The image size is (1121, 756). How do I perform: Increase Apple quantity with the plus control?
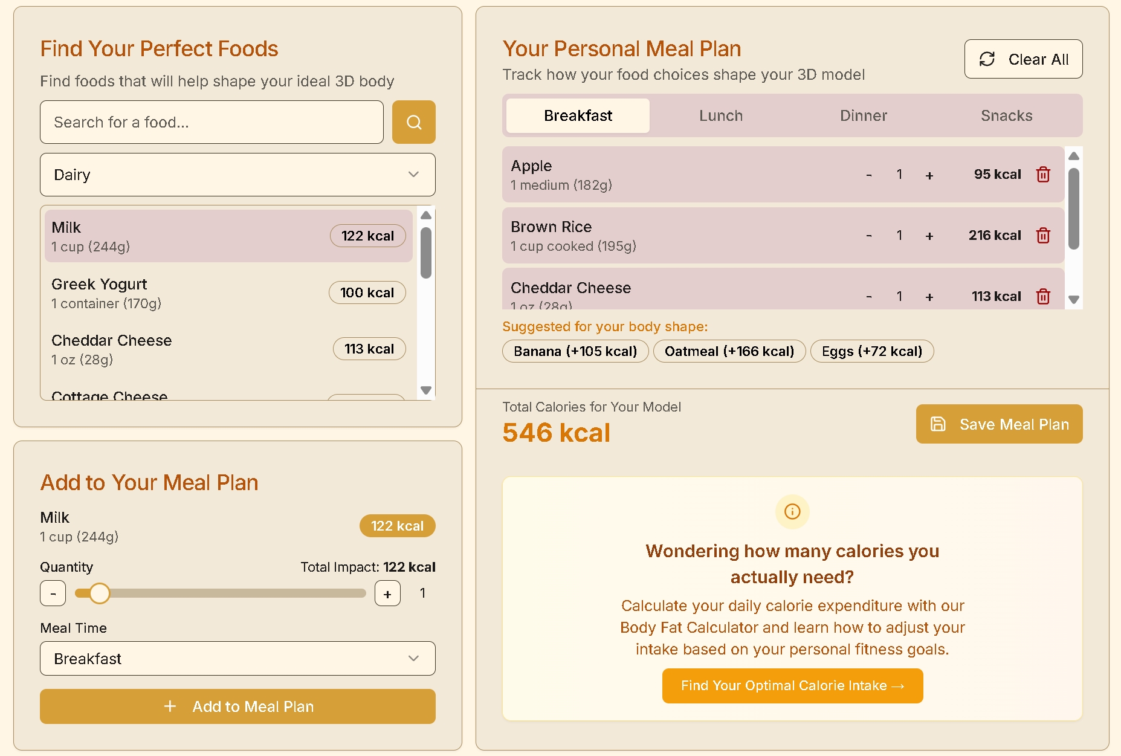[929, 175]
